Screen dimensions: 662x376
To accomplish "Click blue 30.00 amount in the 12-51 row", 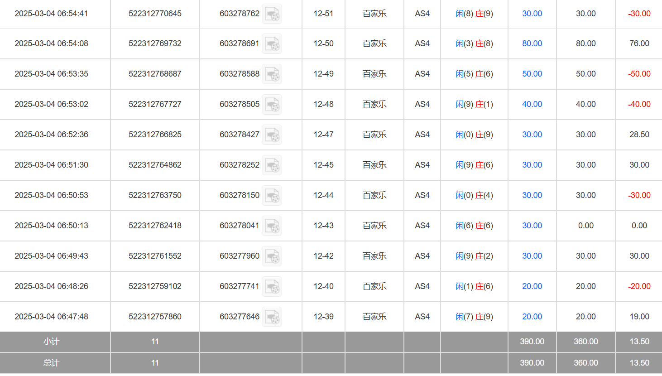I will point(532,14).
